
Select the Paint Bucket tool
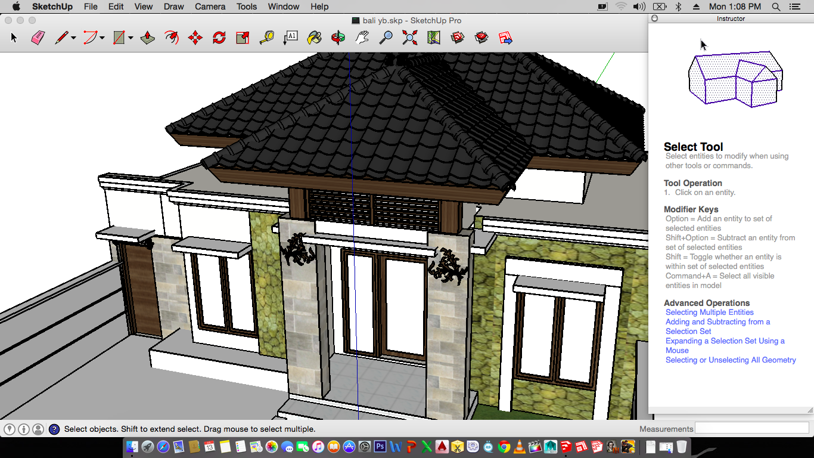click(x=314, y=38)
